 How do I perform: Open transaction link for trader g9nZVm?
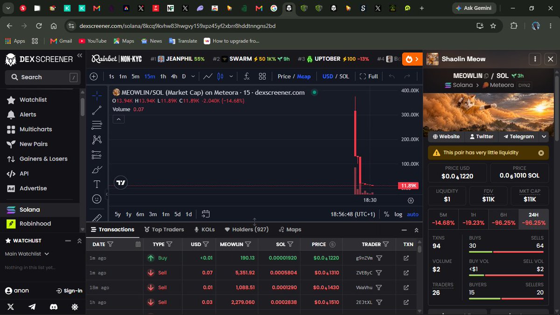point(406,258)
